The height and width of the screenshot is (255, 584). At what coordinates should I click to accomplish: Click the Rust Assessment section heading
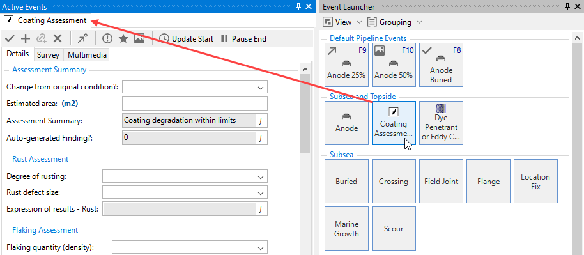point(40,159)
